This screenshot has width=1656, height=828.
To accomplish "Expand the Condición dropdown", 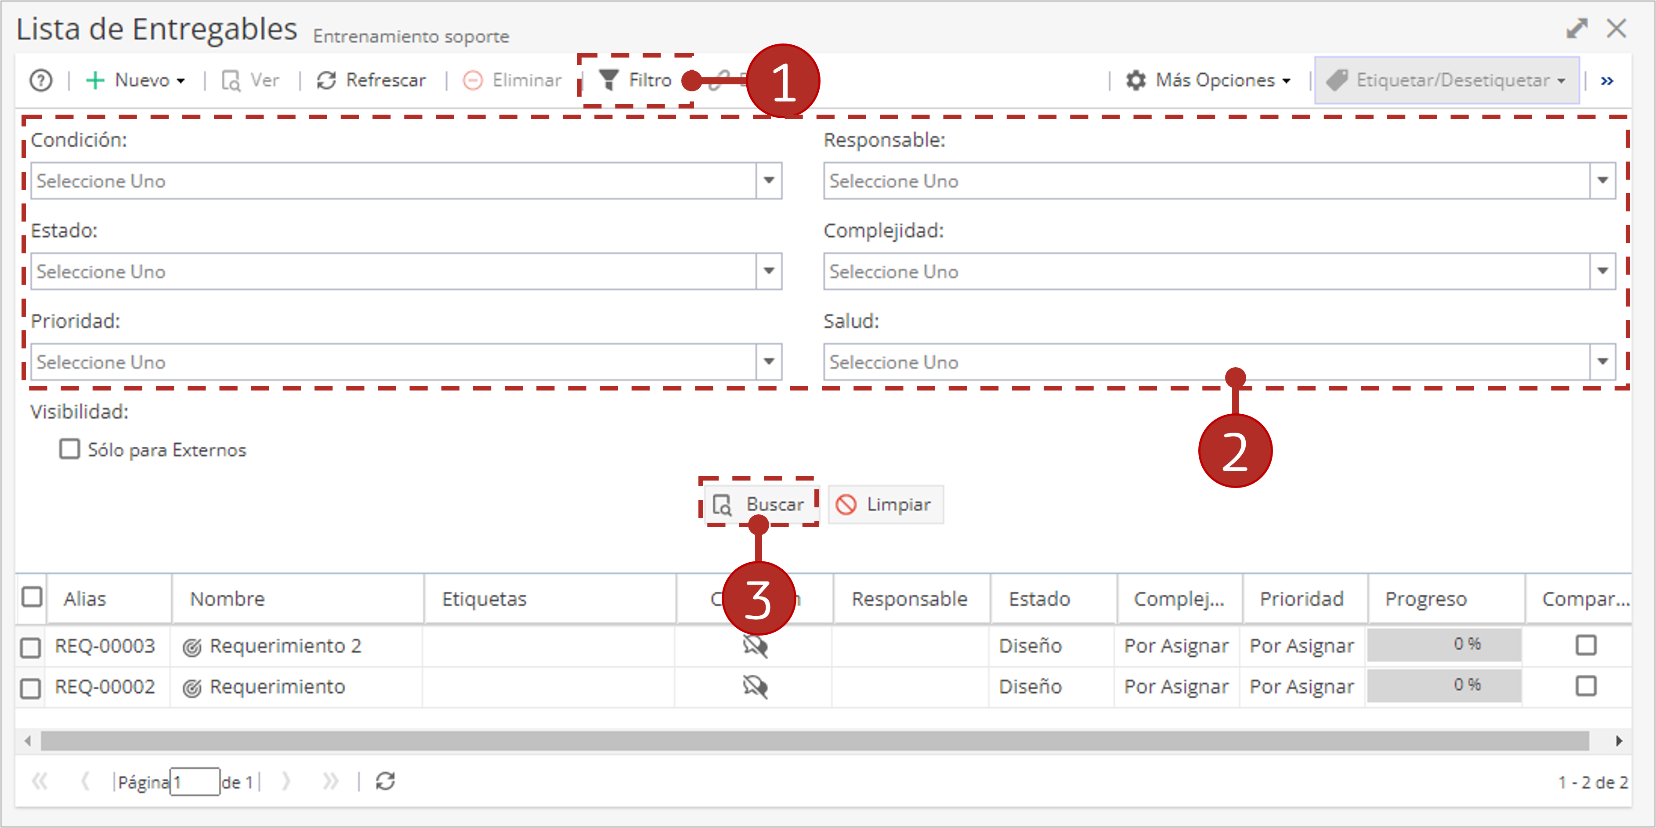I will coord(769,181).
